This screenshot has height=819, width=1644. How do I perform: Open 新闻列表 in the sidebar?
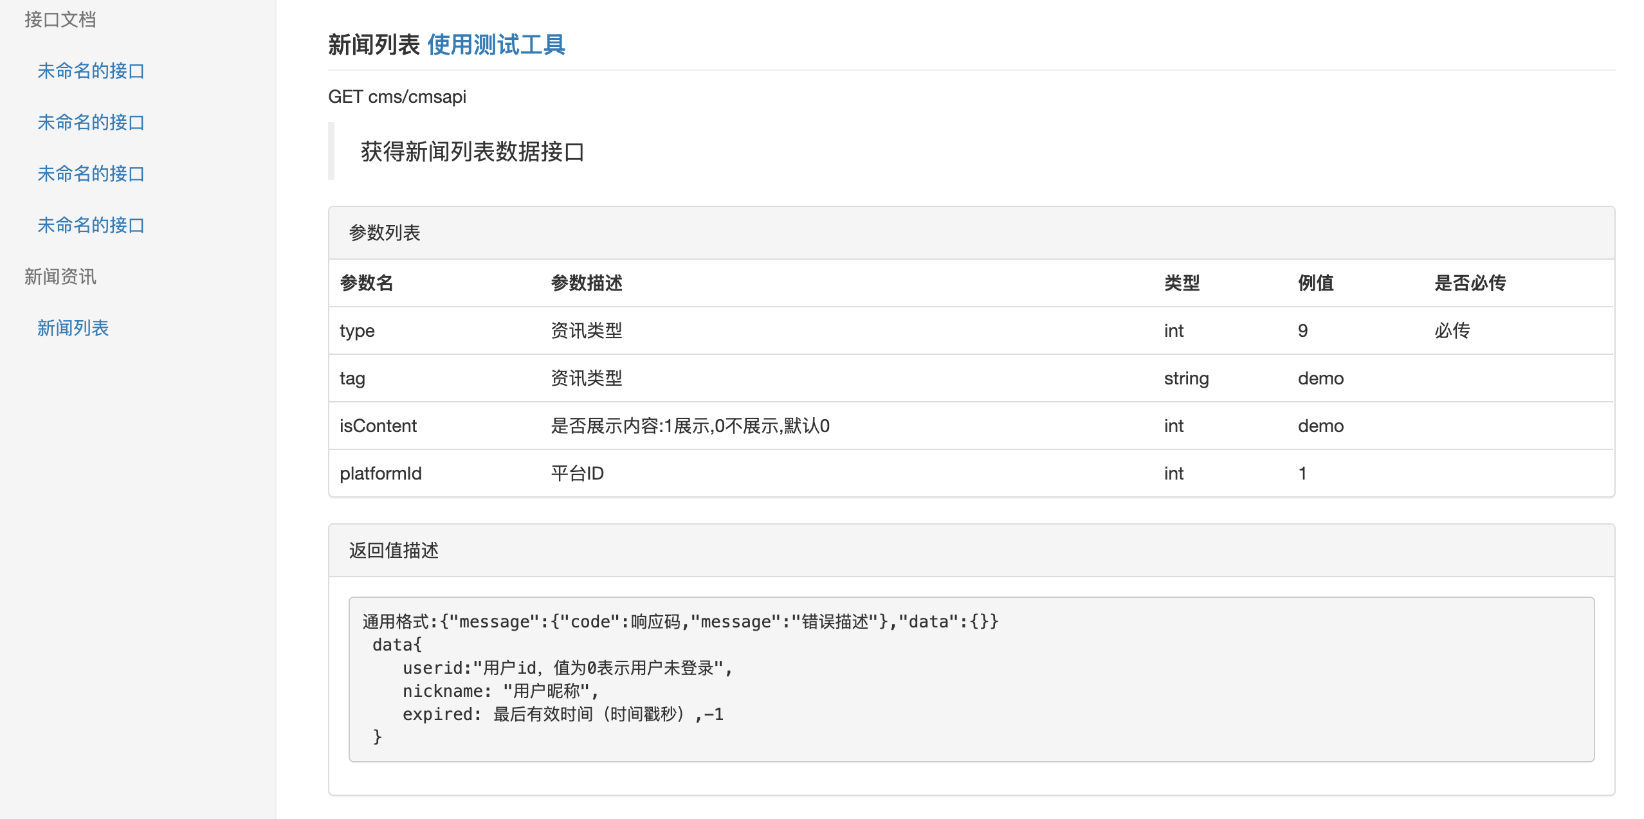(73, 328)
